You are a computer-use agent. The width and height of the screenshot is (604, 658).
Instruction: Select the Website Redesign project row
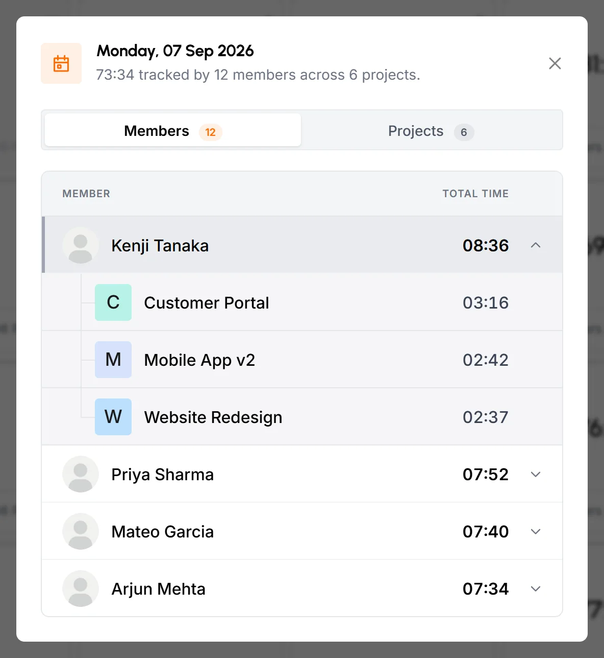302,417
